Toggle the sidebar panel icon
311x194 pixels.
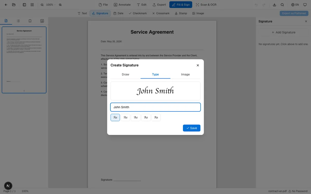coord(24,5)
